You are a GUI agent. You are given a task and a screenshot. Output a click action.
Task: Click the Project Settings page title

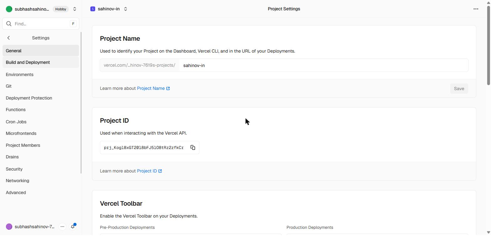284,9
